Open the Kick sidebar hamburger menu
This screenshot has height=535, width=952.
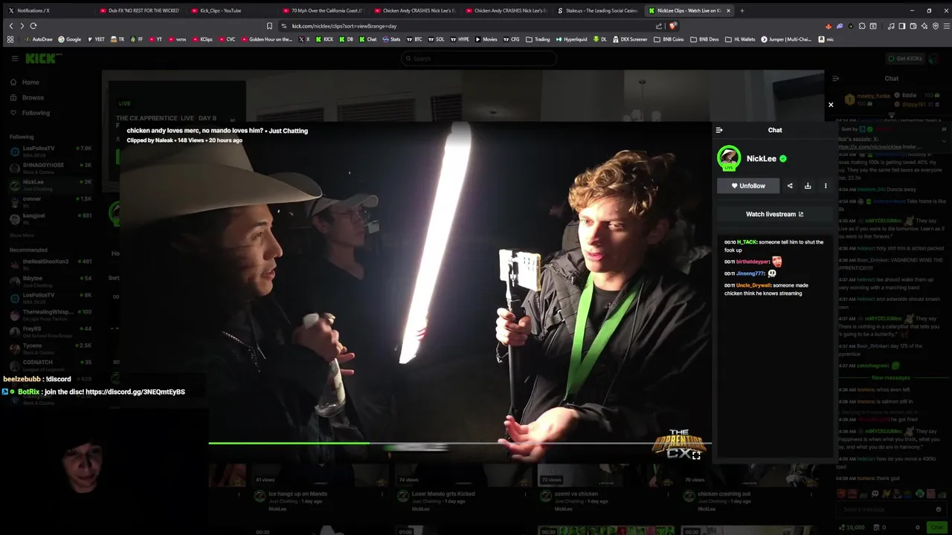tap(14, 59)
